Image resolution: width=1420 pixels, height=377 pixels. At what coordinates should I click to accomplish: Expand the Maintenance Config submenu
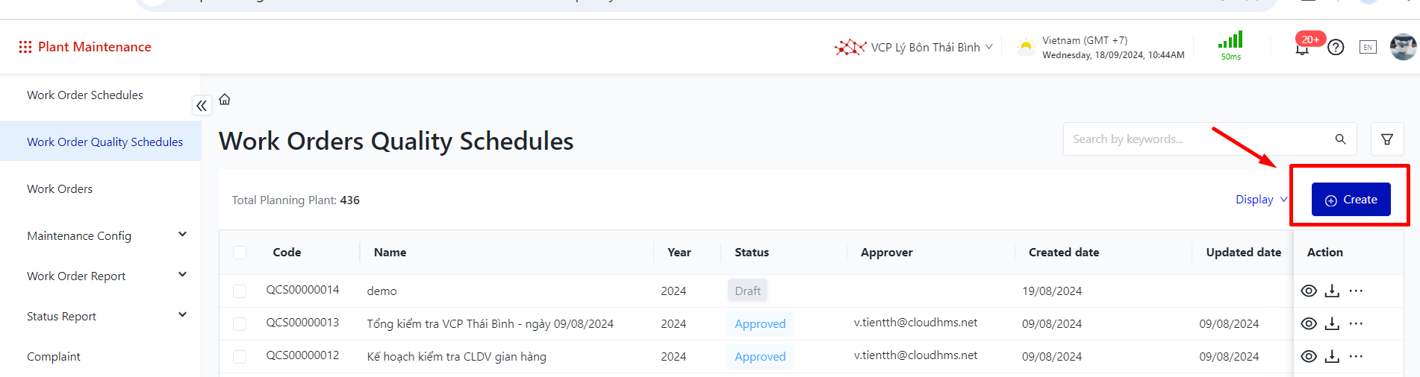(x=182, y=235)
